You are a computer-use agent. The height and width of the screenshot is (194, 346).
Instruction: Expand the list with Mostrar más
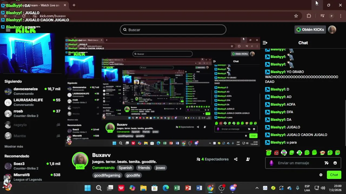pos(14,146)
